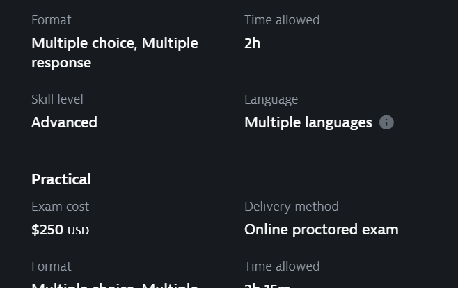Click the $250 price amount
458x288 pixels.
tap(47, 230)
